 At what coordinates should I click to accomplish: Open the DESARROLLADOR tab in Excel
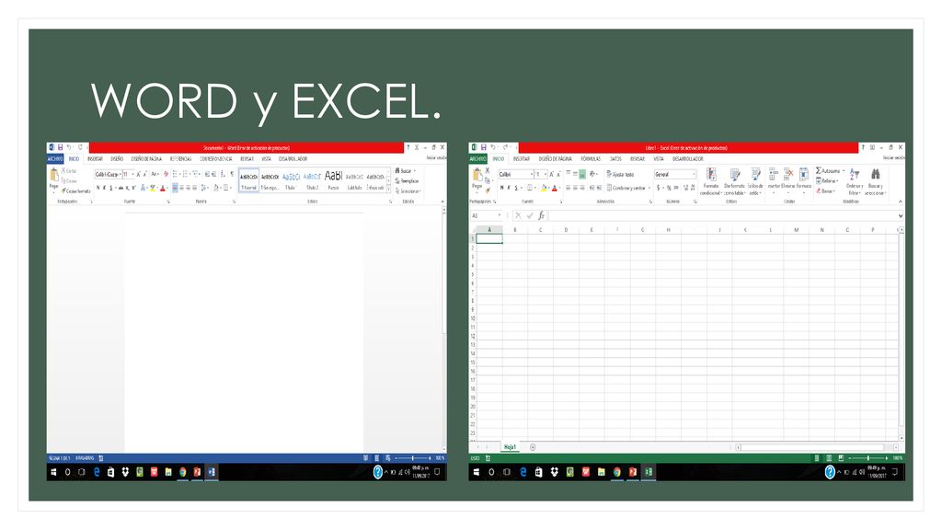tap(688, 159)
